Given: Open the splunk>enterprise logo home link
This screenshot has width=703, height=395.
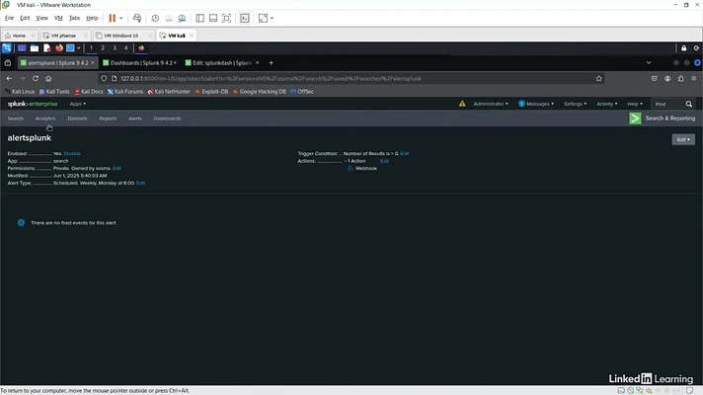Looking at the screenshot, I should [33, 103].
